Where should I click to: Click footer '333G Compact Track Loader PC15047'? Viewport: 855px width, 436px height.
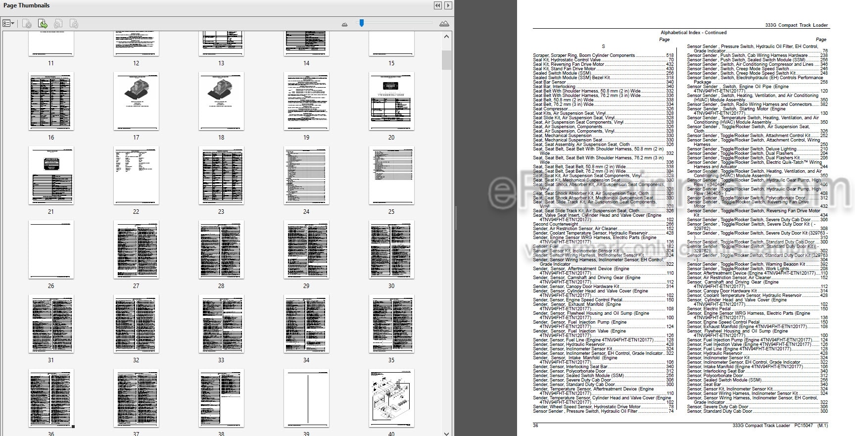point(772,426)
